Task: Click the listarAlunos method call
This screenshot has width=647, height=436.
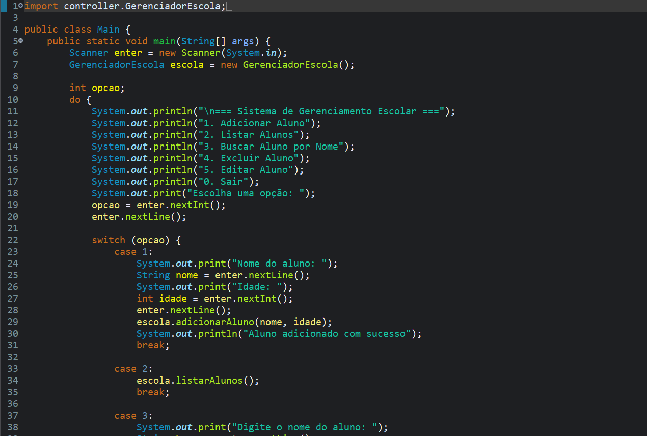Action: [x=209, y=380]
